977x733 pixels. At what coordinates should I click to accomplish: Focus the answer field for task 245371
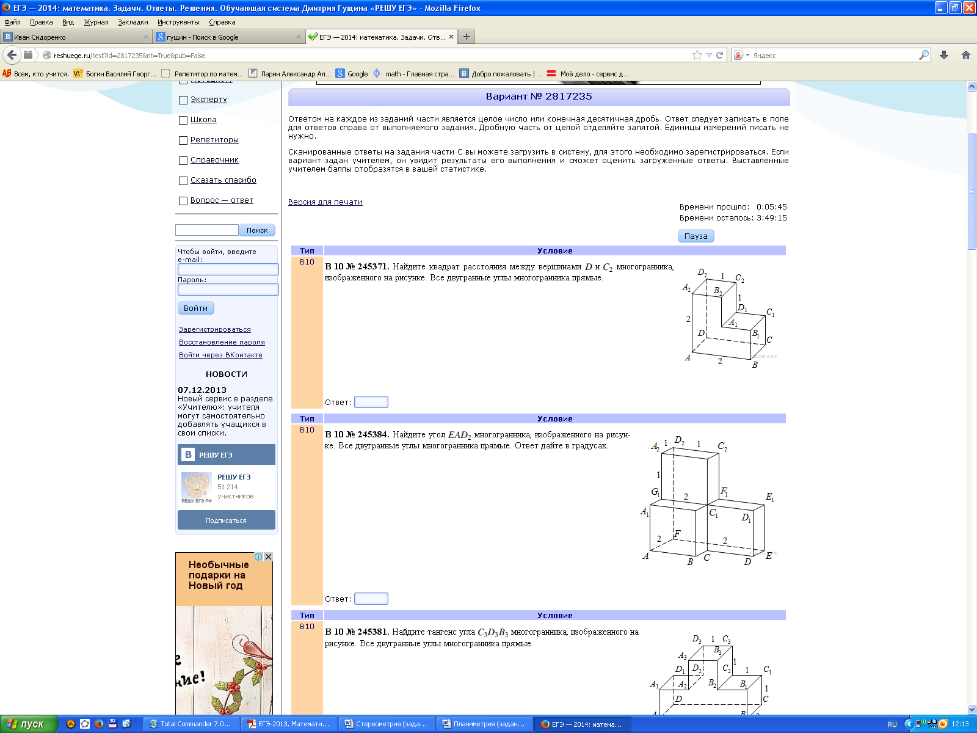(x=371, y=402)
